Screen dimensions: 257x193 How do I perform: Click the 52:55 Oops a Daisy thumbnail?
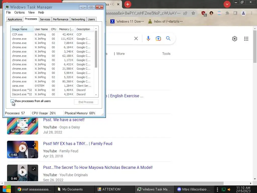(23, 126)
